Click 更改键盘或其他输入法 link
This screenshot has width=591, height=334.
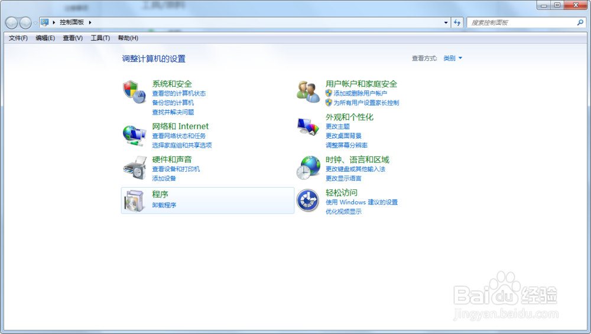[355, 169]
